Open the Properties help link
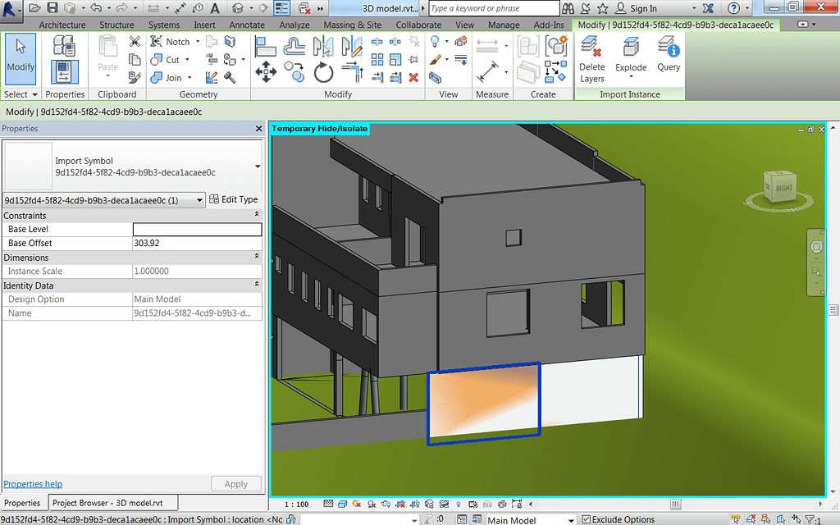This screenshot has width=840, height=525. pyautogui.click(x=33, y=484)
